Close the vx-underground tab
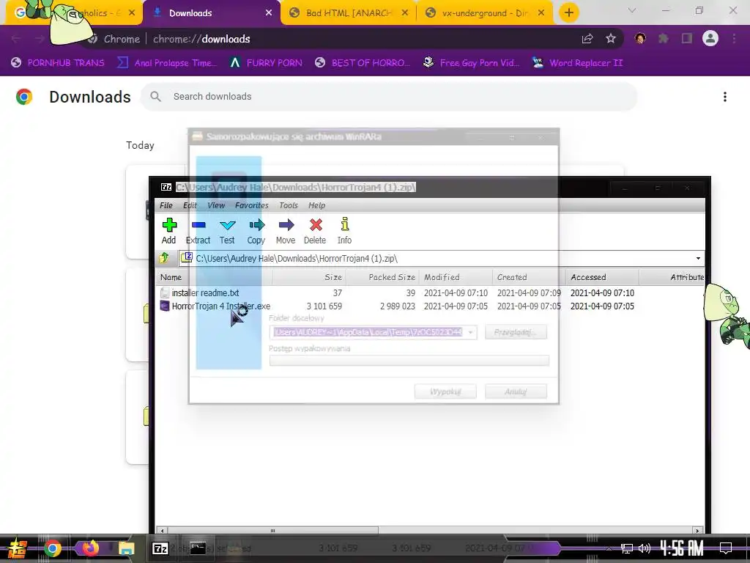Viewport: 750px width, 563px height. coord(541,13)
